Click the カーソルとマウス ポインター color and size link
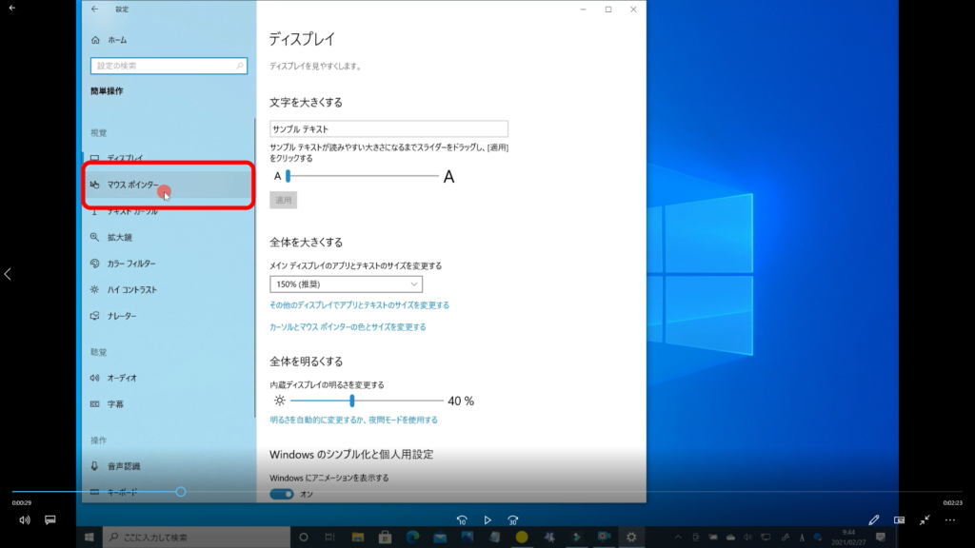The image size is (975, 548). [348, 326]
